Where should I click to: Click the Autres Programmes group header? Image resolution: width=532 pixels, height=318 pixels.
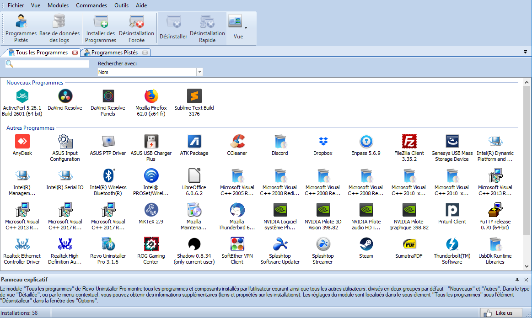click(x=30, y=128)
